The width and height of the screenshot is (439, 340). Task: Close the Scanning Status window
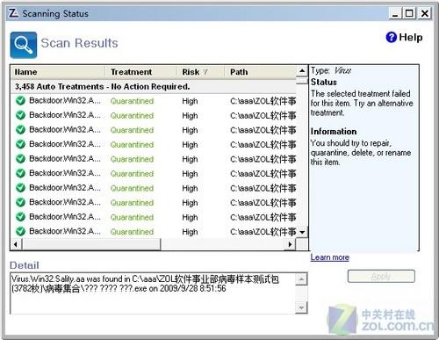pos(425,13)
